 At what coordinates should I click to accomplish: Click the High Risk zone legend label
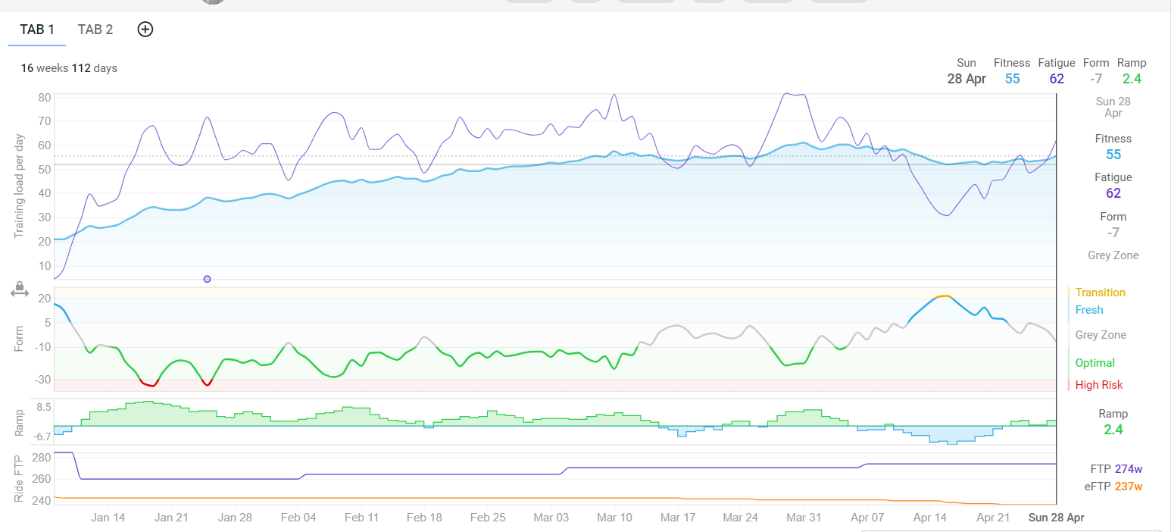pyautogui.click(x=1098, y=385)
